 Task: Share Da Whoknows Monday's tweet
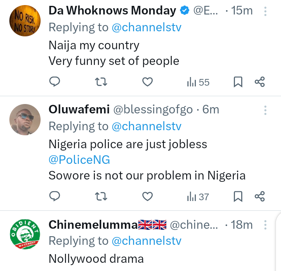coord(260,82)
